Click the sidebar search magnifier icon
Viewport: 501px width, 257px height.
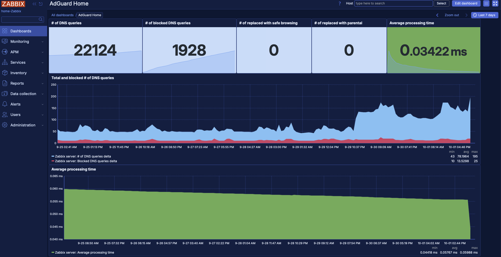[x=41, y=19]
